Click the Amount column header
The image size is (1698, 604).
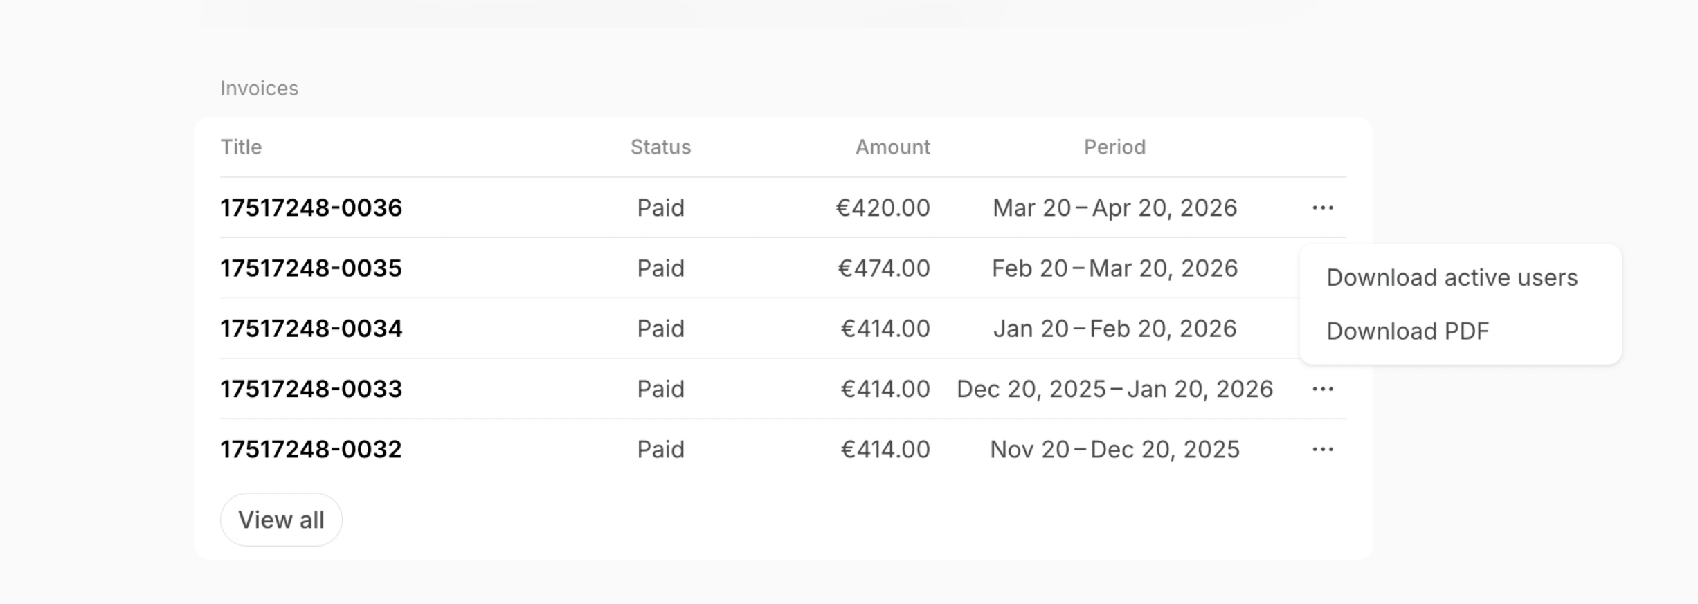pyautogui.click(x=892, y=147)
